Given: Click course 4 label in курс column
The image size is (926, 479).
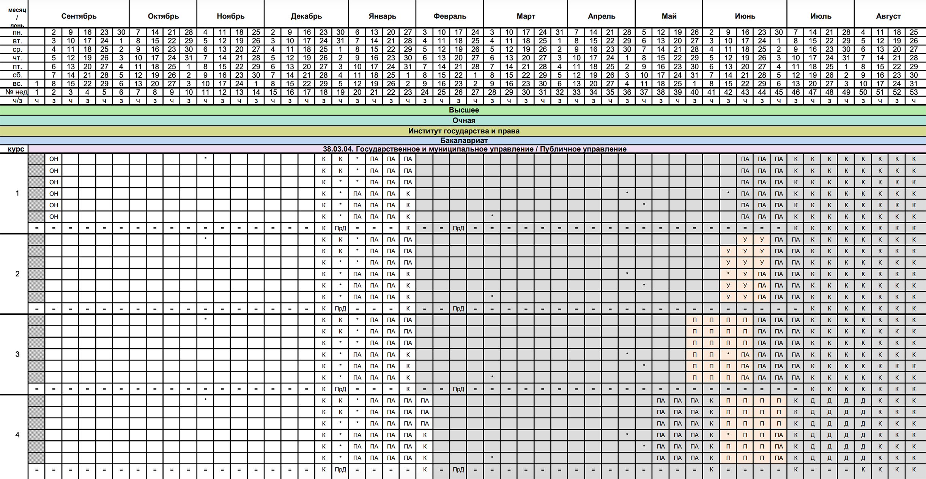Looking at the screenshot, I should point(14,435).
